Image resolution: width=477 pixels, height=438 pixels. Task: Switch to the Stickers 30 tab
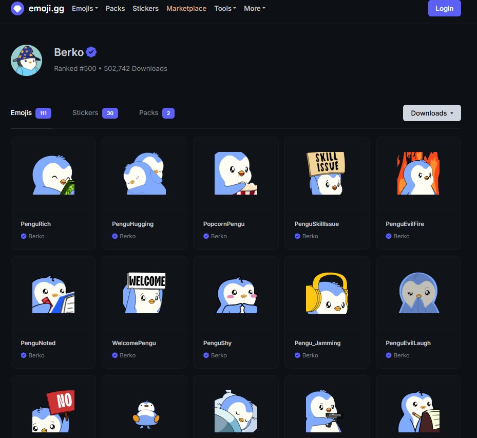pyautogui.click(x=95, y=113)
